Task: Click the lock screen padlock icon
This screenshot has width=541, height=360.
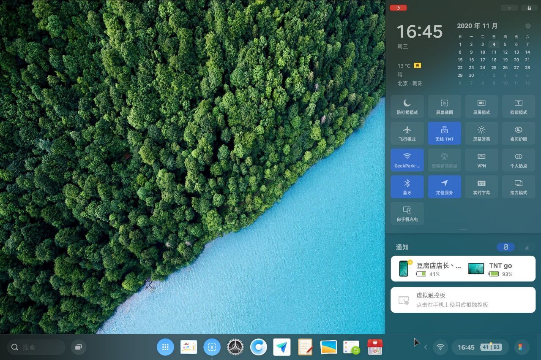Action: [529, 8]
